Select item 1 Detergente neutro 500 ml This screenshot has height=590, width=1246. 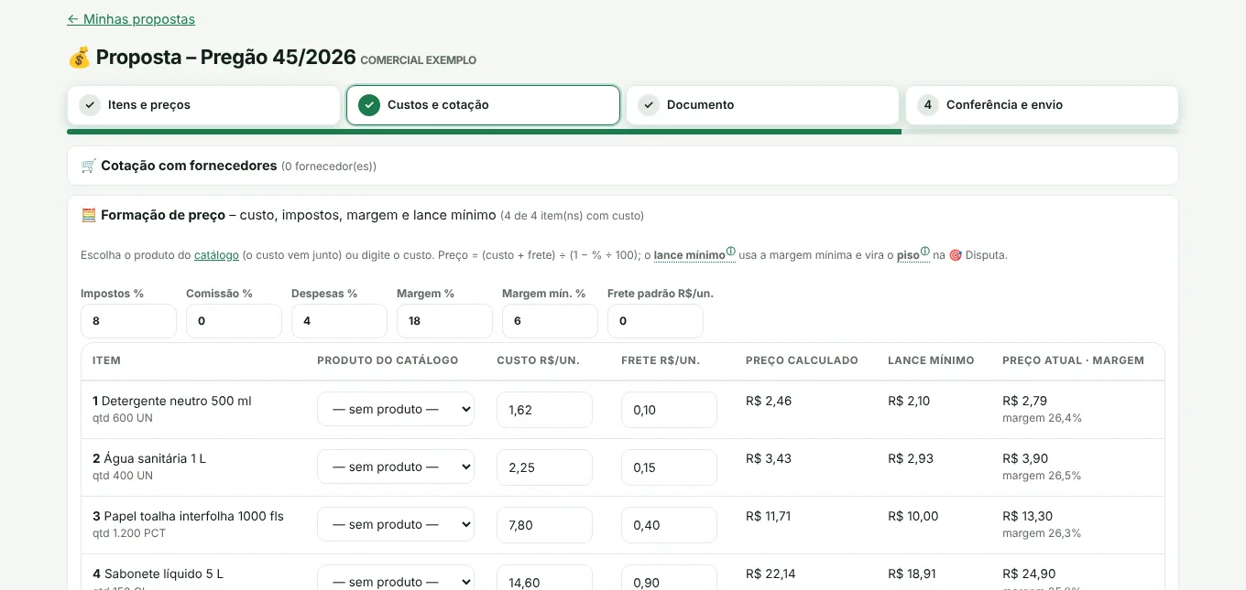click(171, 401)
